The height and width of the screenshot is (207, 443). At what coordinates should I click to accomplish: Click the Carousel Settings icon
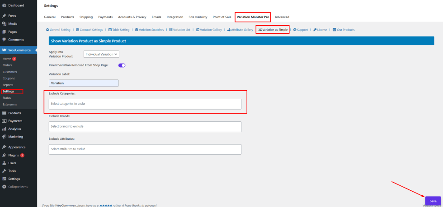[77, 30]
